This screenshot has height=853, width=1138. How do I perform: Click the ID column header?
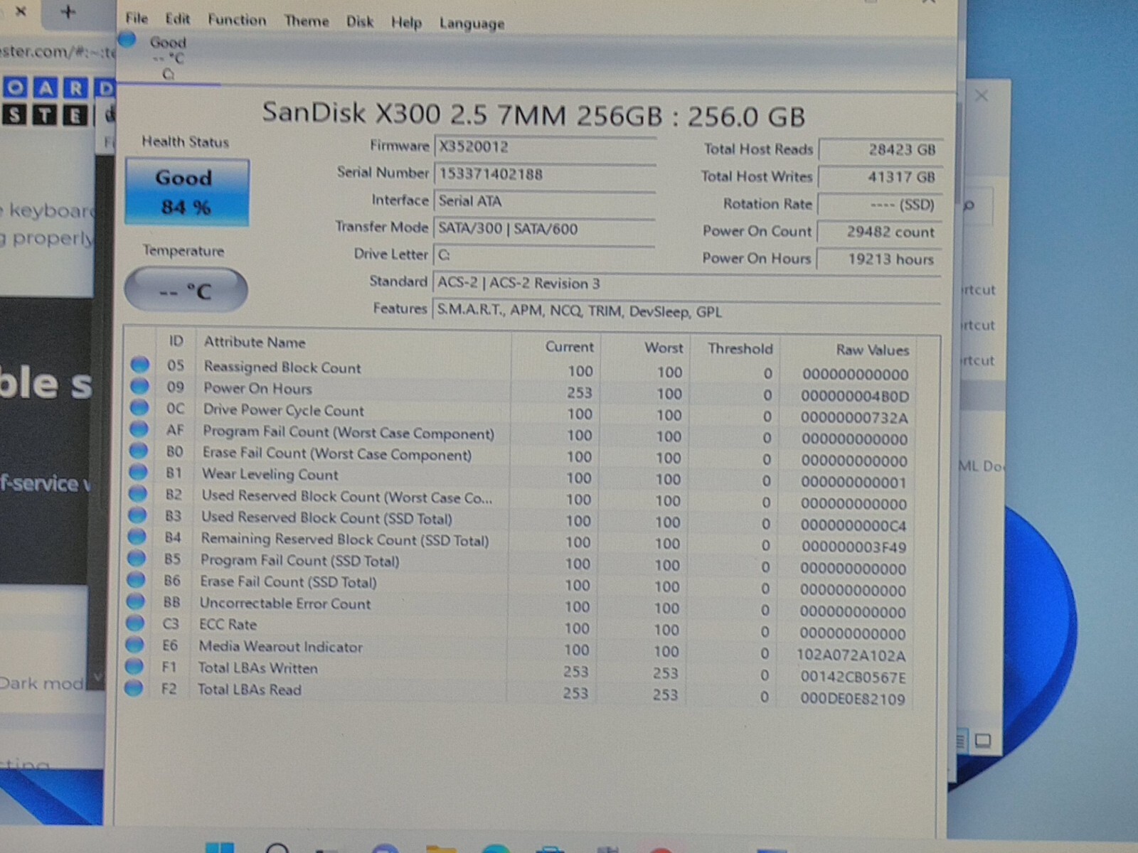click(176, 341)
